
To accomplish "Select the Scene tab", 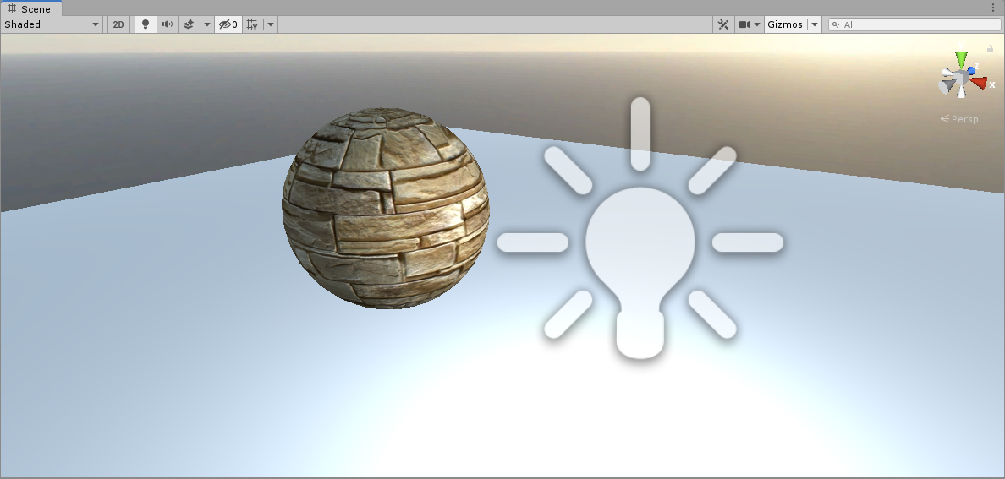I will [x=30, y=8].
